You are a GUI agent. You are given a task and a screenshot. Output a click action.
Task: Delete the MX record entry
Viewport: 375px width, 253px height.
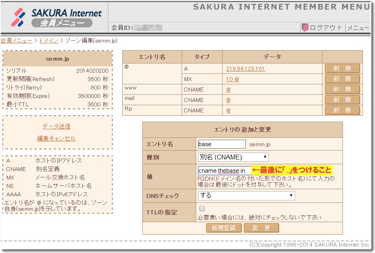click(342, 79)
